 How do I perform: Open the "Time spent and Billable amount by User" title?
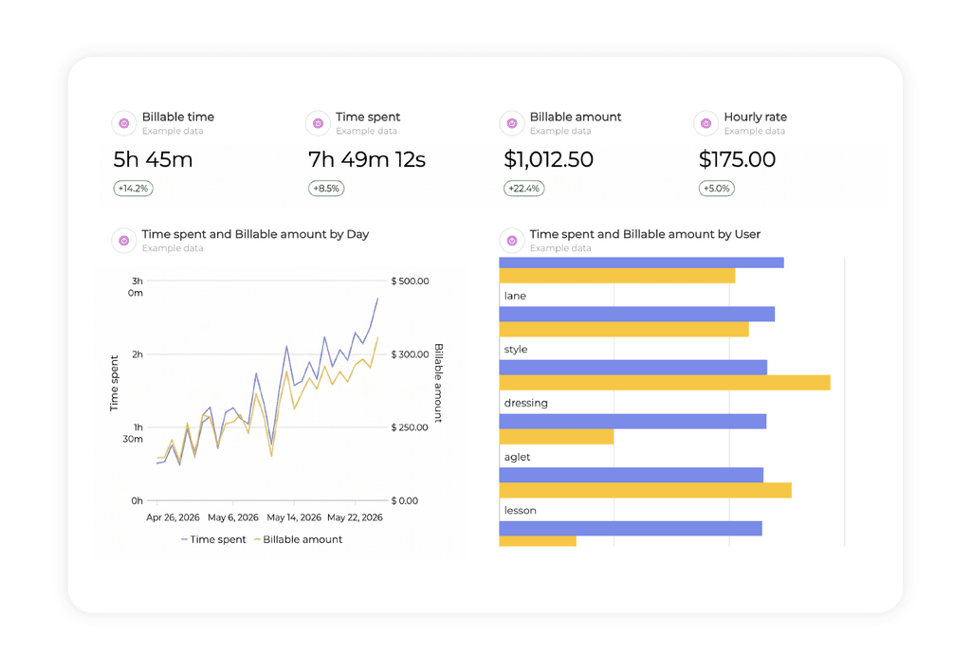(645, 234)
